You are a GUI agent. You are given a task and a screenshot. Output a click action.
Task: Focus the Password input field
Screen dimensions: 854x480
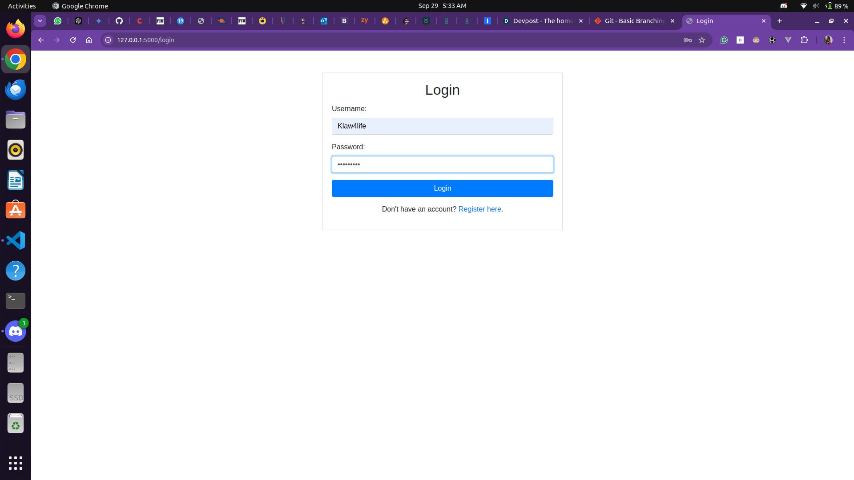(442, 164)
